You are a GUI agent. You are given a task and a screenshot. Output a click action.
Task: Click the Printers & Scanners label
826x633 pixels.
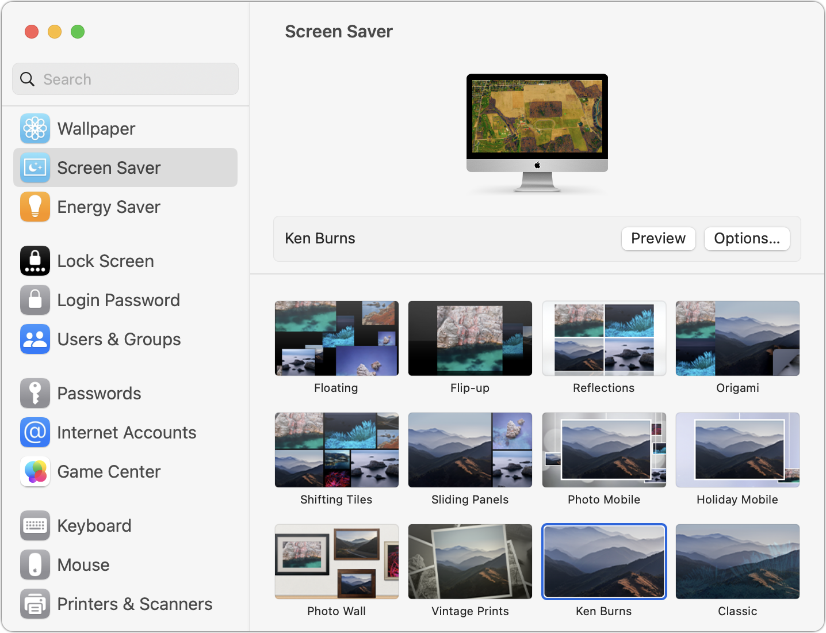click(x=135, y=604)
